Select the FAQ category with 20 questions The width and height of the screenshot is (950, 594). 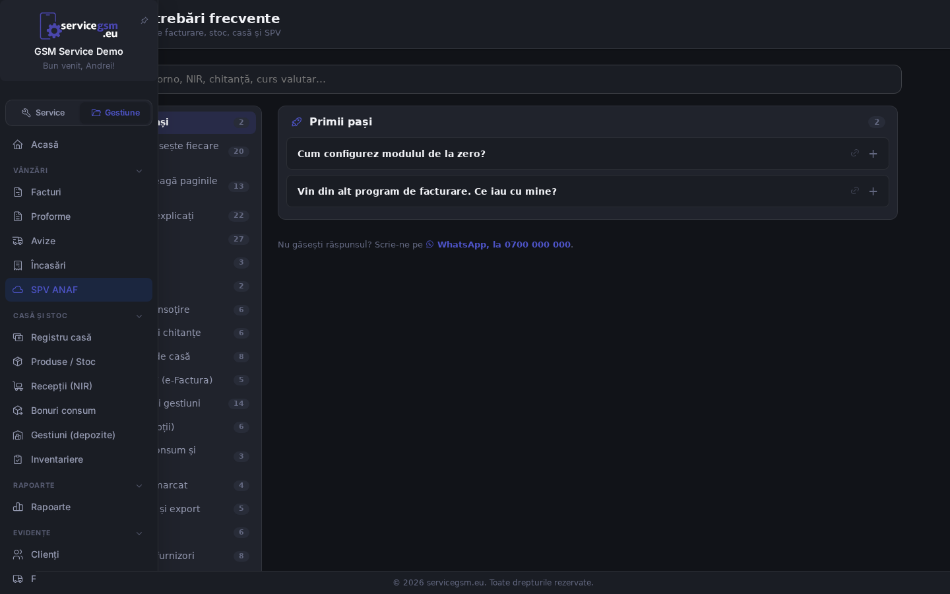[x=207, y=152]
